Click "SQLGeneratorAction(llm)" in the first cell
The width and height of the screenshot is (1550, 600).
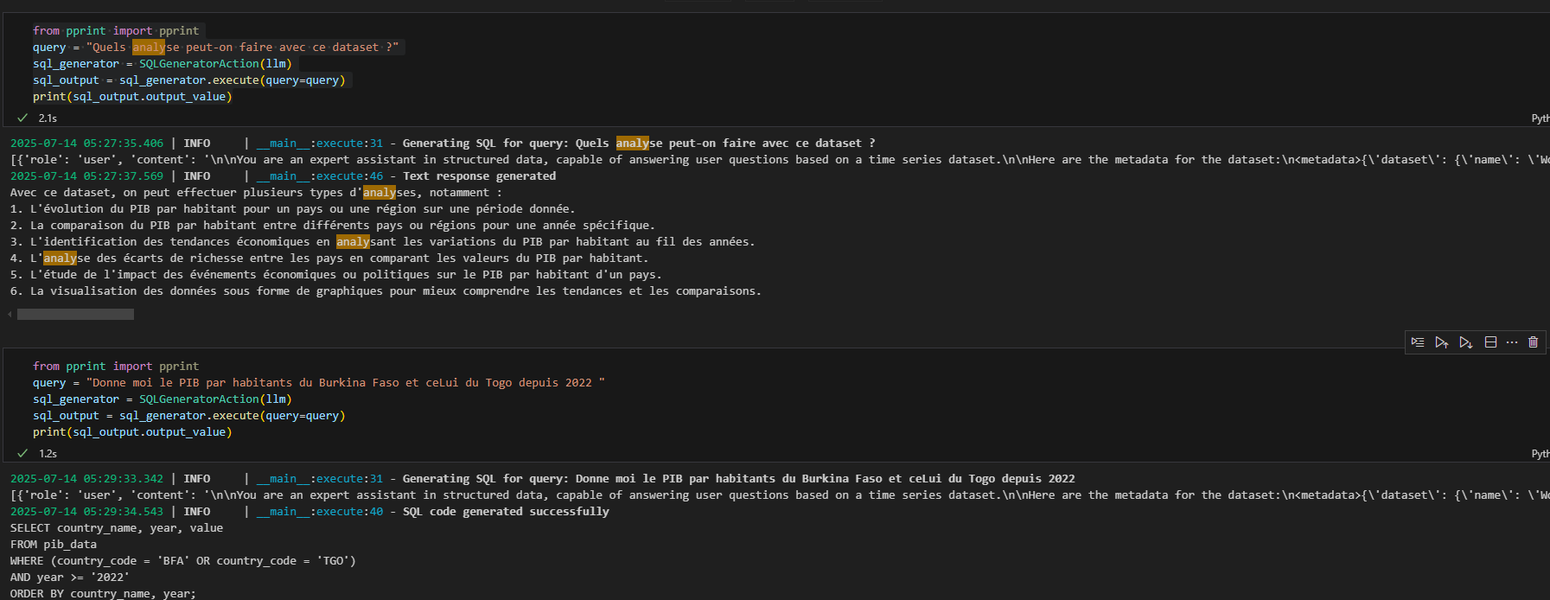pyautogui.click(x=215, y=64)
